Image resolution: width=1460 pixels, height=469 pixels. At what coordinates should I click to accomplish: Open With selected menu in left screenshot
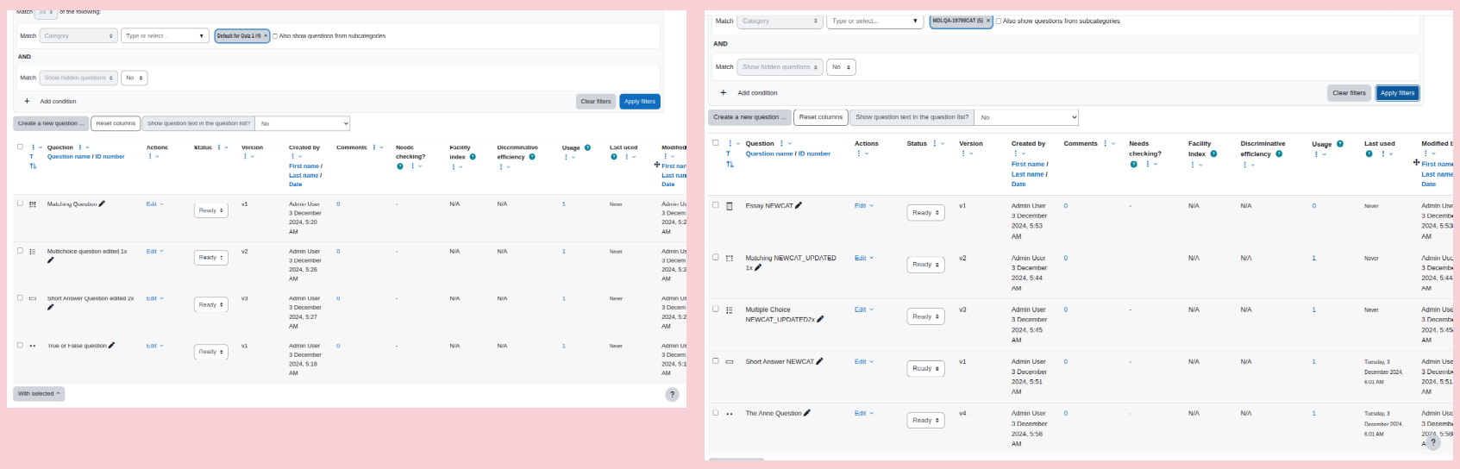pos(39,394)
